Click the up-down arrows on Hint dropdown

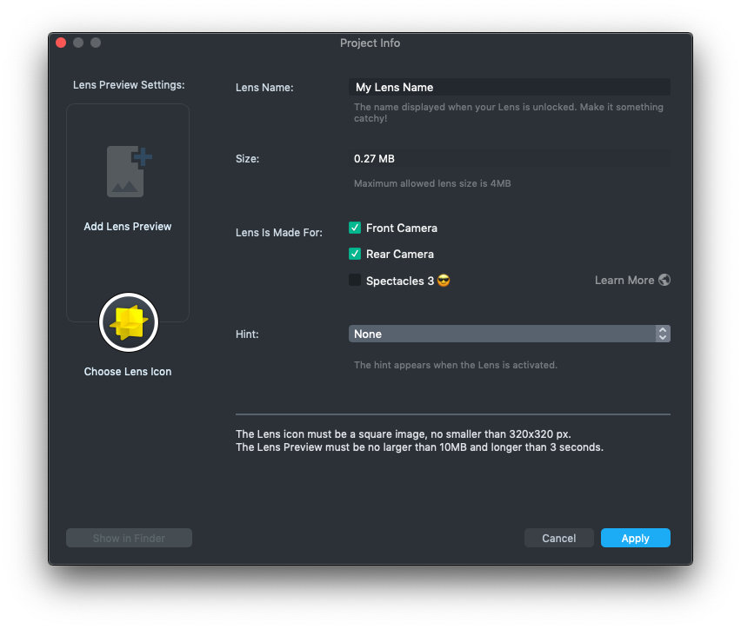pyautogui.click(x=663, y=334)
